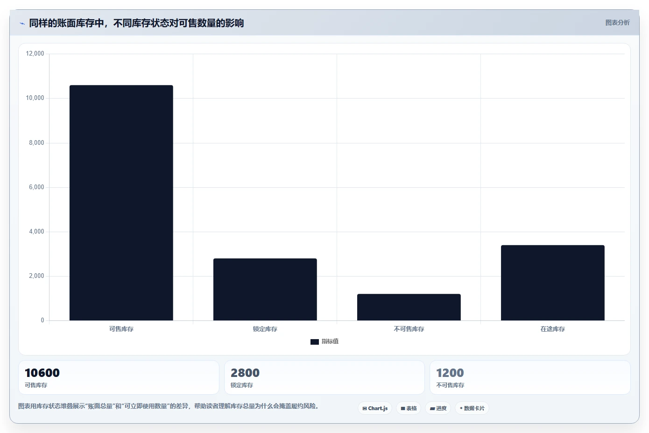Click the 在途库存 bar in chart
Image resolution: width=649 pixels, height=433 pixels.
click(x=553, y=283)
